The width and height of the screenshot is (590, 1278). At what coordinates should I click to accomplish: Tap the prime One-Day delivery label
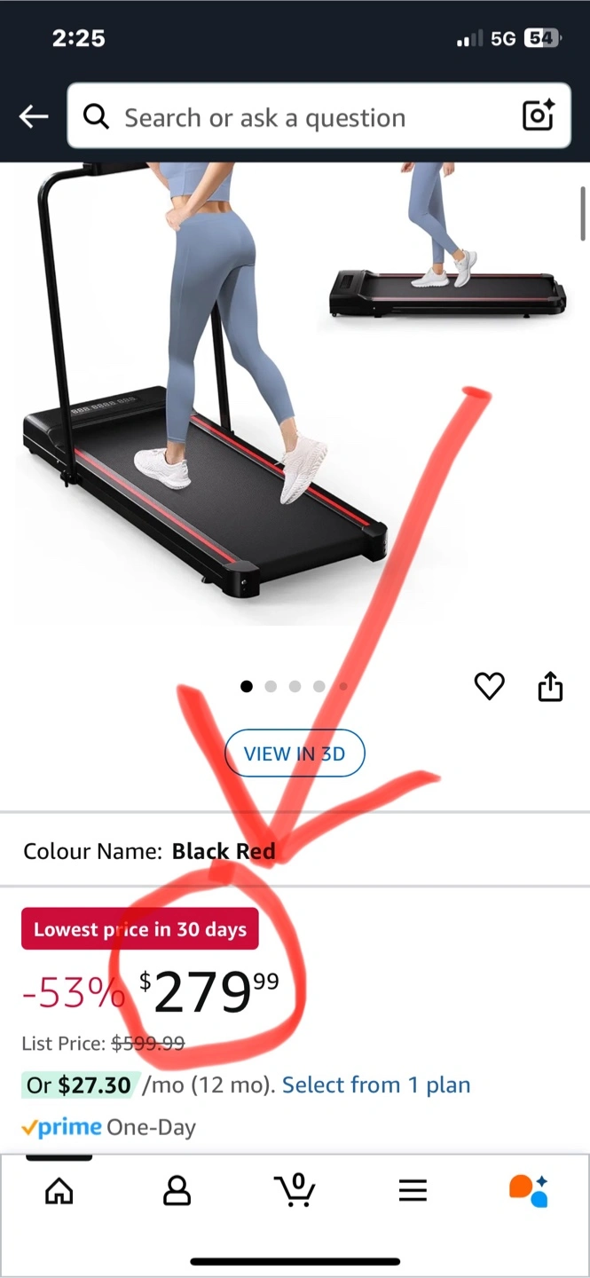(x=108, y=1127)
